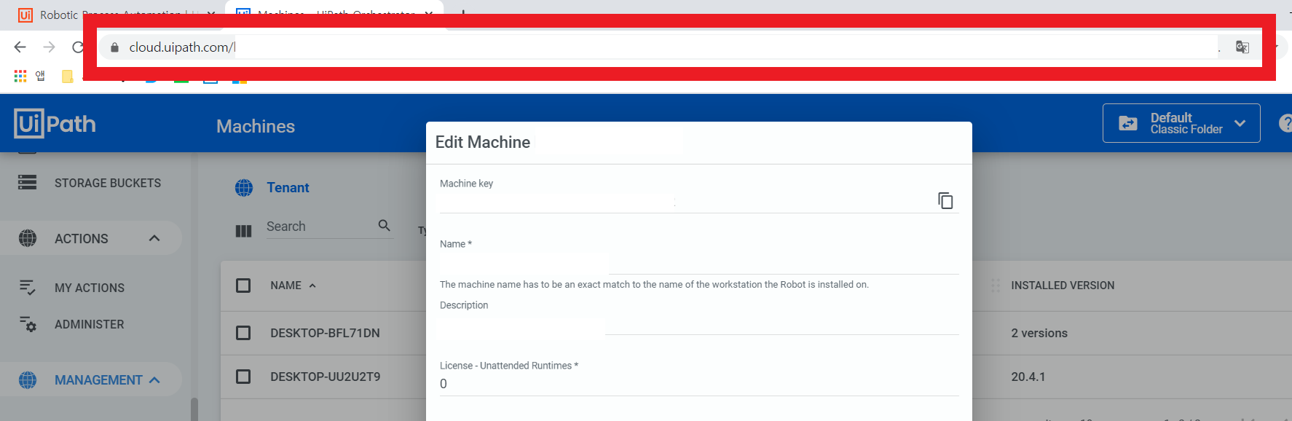Sort the table by the NAME column arrow
Screen dimensions: 1292x421
tap(312, 286)
